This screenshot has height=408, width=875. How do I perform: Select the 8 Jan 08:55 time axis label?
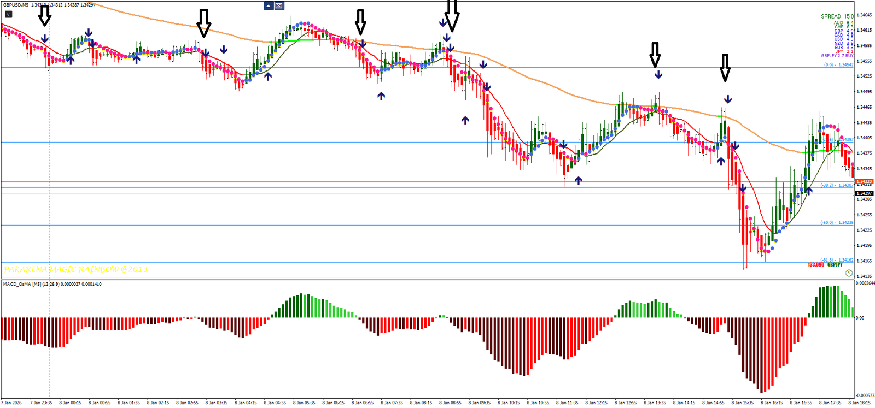point(451,403)
